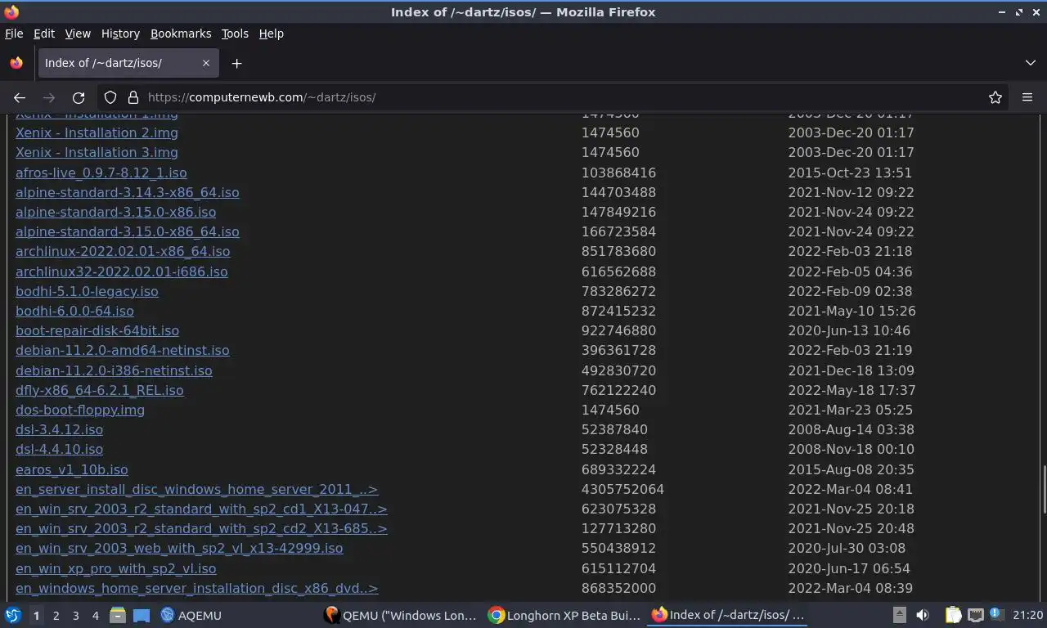This screenshot has width=1047, height=628.
Task: Expand the list all tabs dropdown
Action: (x=1030, y=63)
